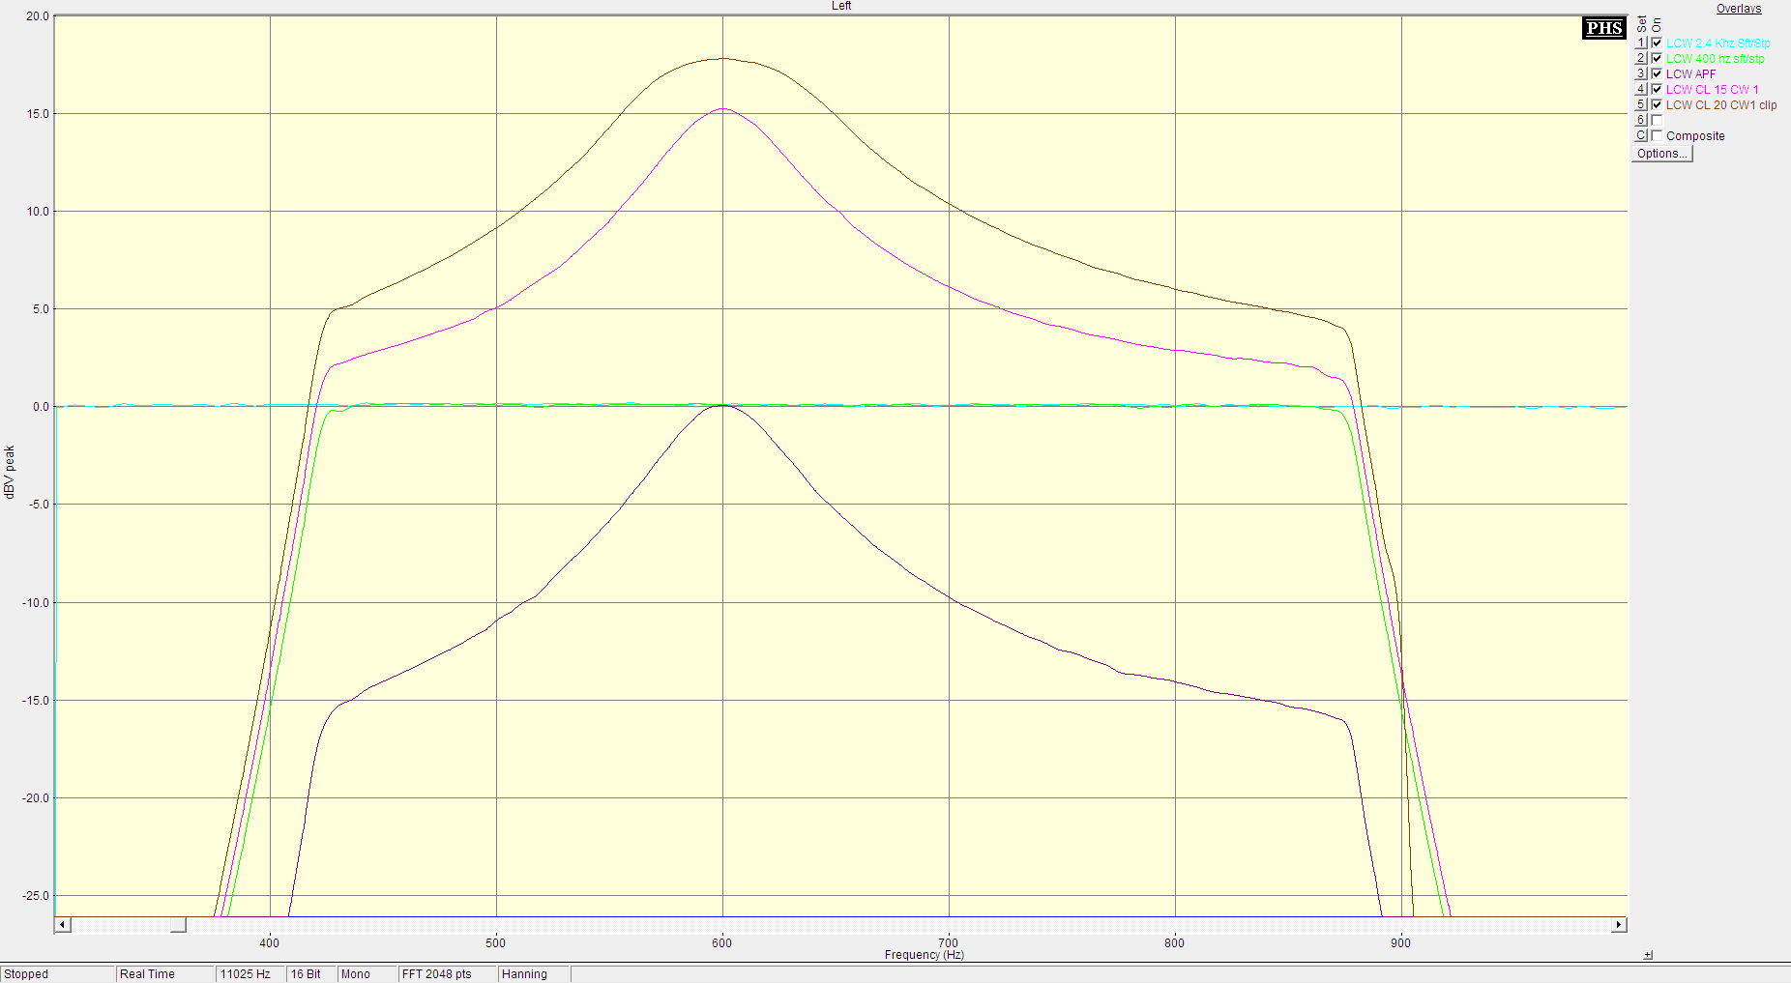Click the FFT 2048 pts status field
This screenshot has width=1791, height=983.
coord(436,974)
